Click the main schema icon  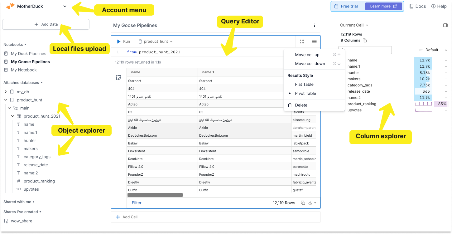(x=15, y=108)
